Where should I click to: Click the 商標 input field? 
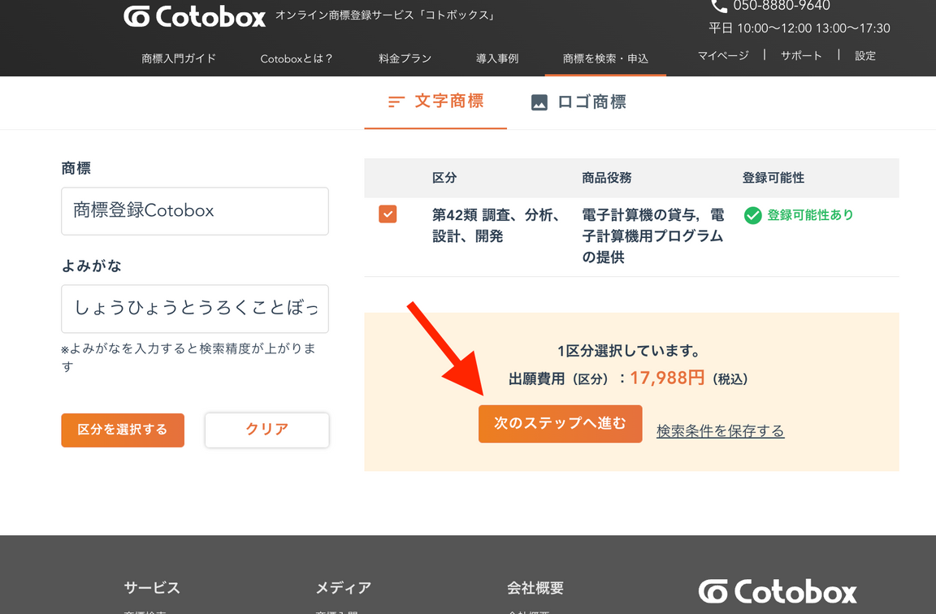pyautogui.click(x=195, y=211)
